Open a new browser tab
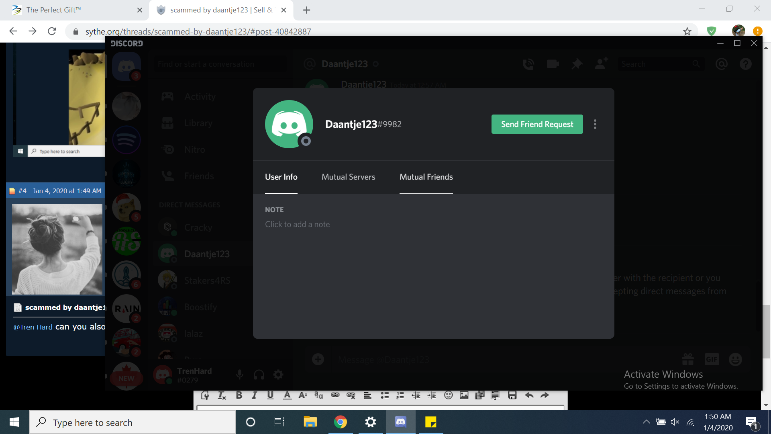The width and height of the screenshot is (771, 434). pyautogui.click(x=306, y=10)
